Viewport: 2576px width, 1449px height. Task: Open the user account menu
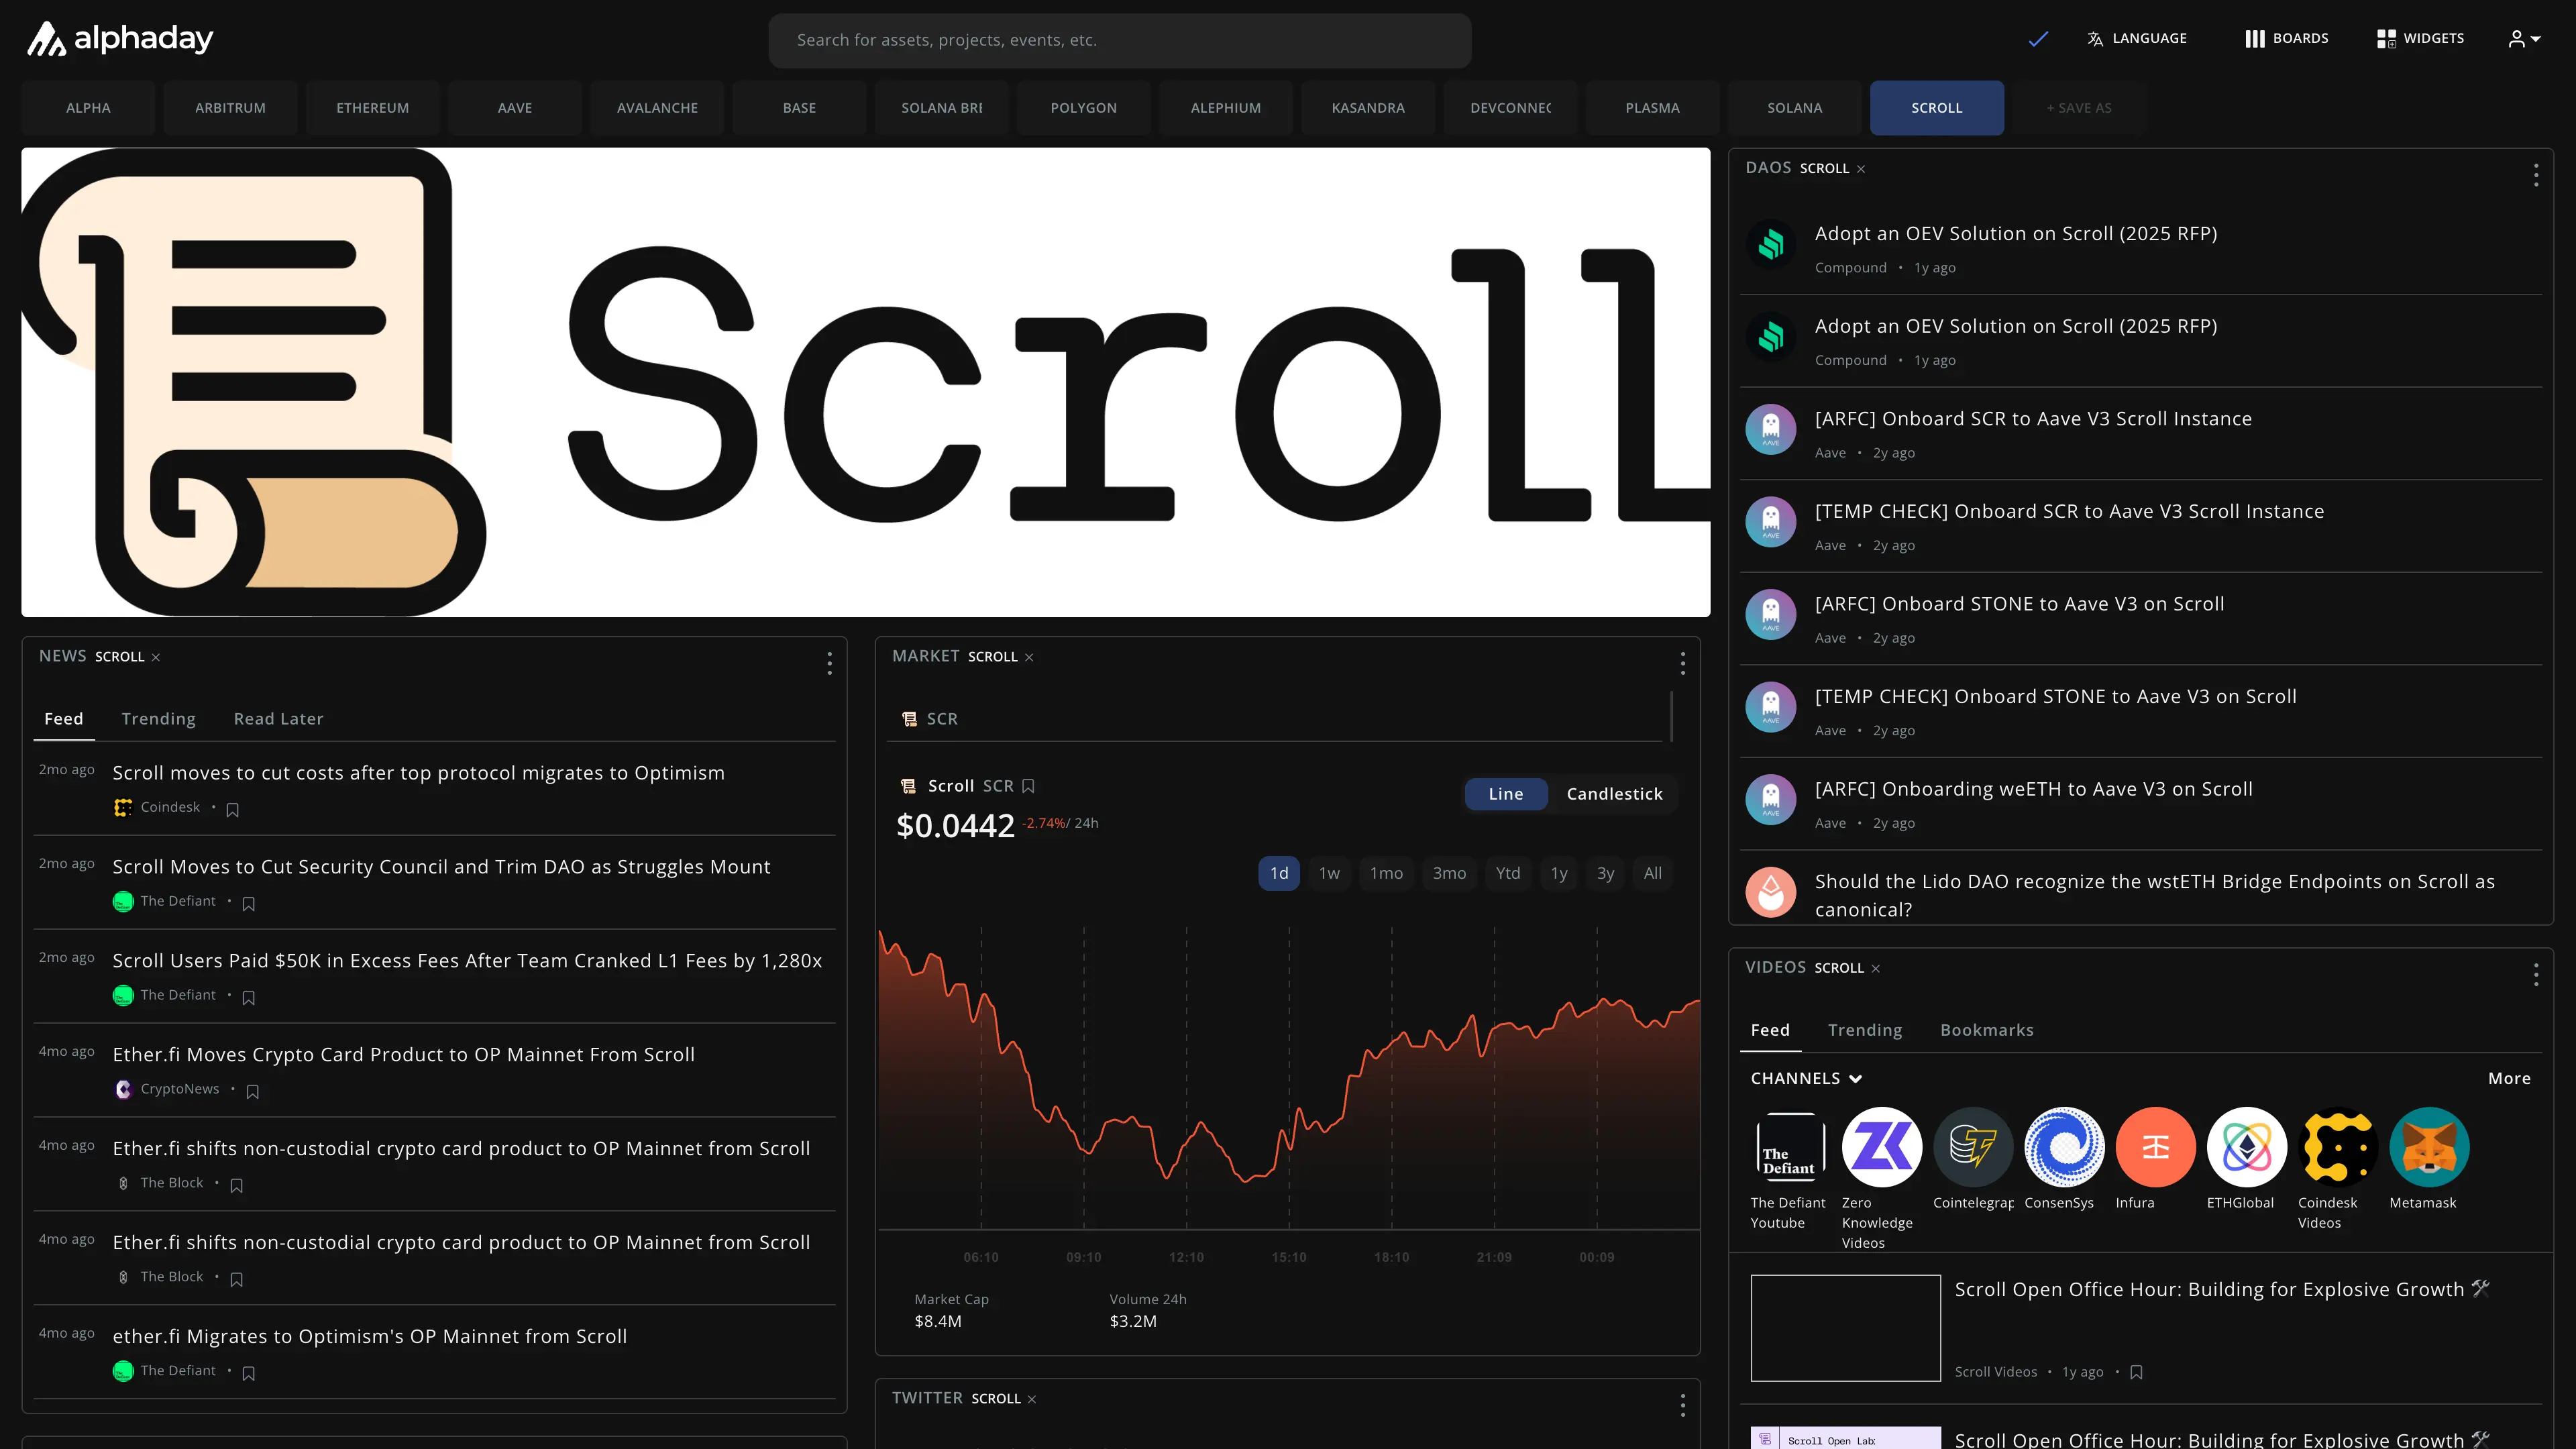(x=2524, y=39)
